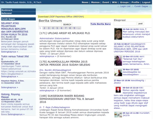This screenshot has height=121, width=153.
Task: Open news 169 SUKSESKAN RAKER BIDANG
Action: (x=67, y=99)
